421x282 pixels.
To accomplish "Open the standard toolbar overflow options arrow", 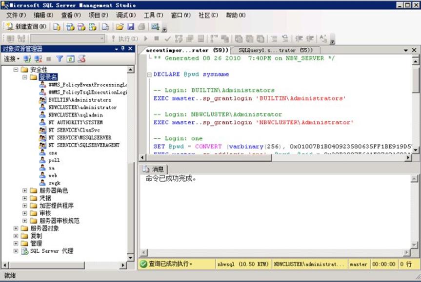I will 165,29.
